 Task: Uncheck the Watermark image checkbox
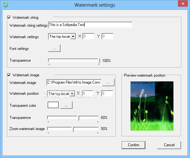9,75
